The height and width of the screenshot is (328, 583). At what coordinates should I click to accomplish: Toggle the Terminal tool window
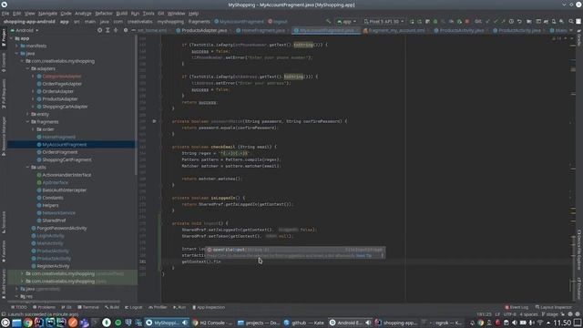tap(88, 307)
